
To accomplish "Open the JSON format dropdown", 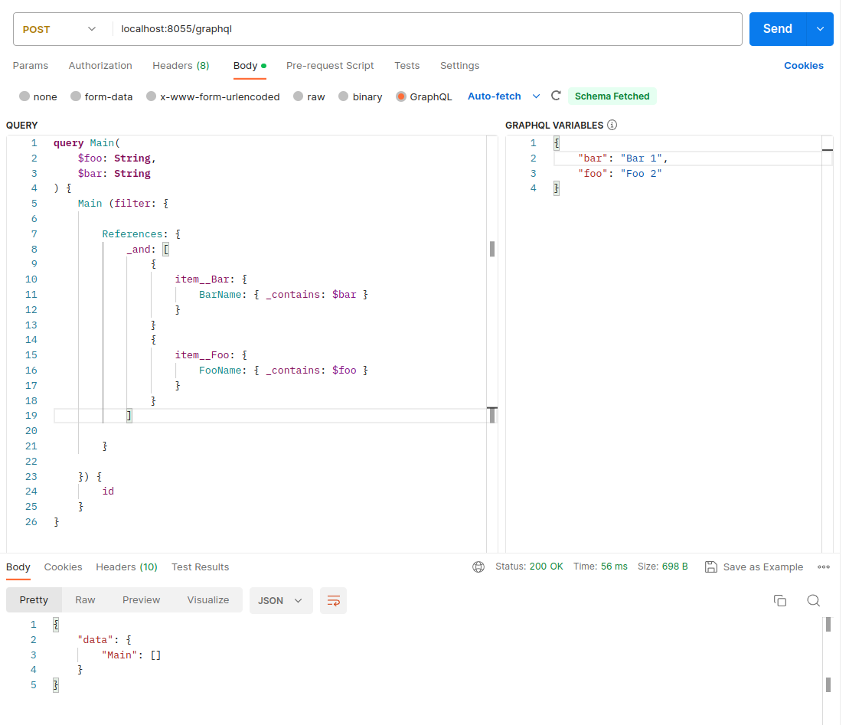I will (281, 600).
